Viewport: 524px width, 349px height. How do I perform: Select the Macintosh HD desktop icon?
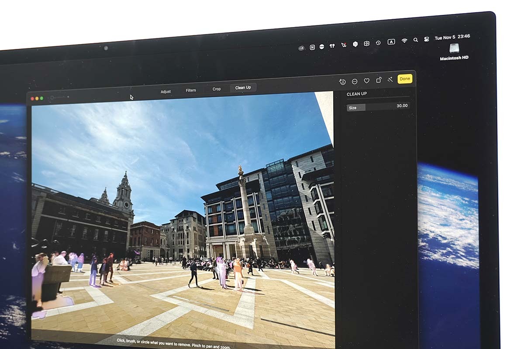454,52
